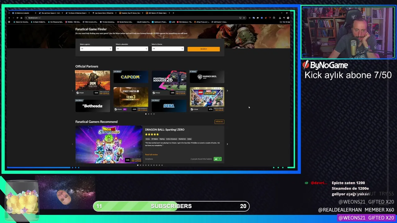The width and height of the screenshot is (397, 223).
Task: Select fourth pagination dot under Official Partners
Action: (154, 114)
